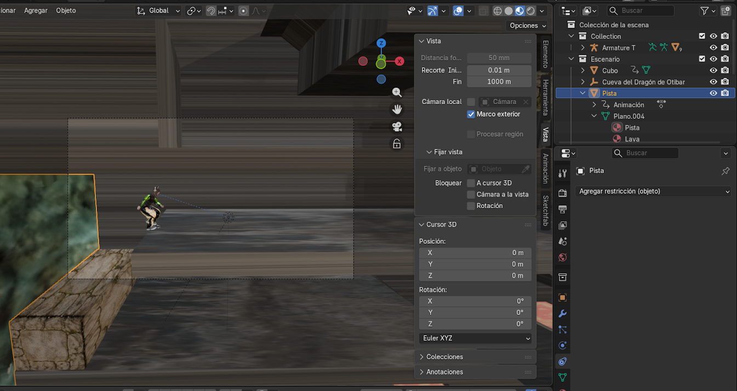The height and width of the screenshot is (391, 737).
Task: Uncheck the Marco exterior checkbox
Action: coord(471,114)
